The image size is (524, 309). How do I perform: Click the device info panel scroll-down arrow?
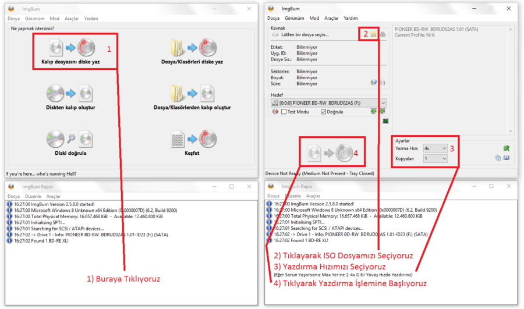(510, 132)
